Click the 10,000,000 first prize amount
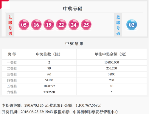The image size is (149, 114). (112, 62)
